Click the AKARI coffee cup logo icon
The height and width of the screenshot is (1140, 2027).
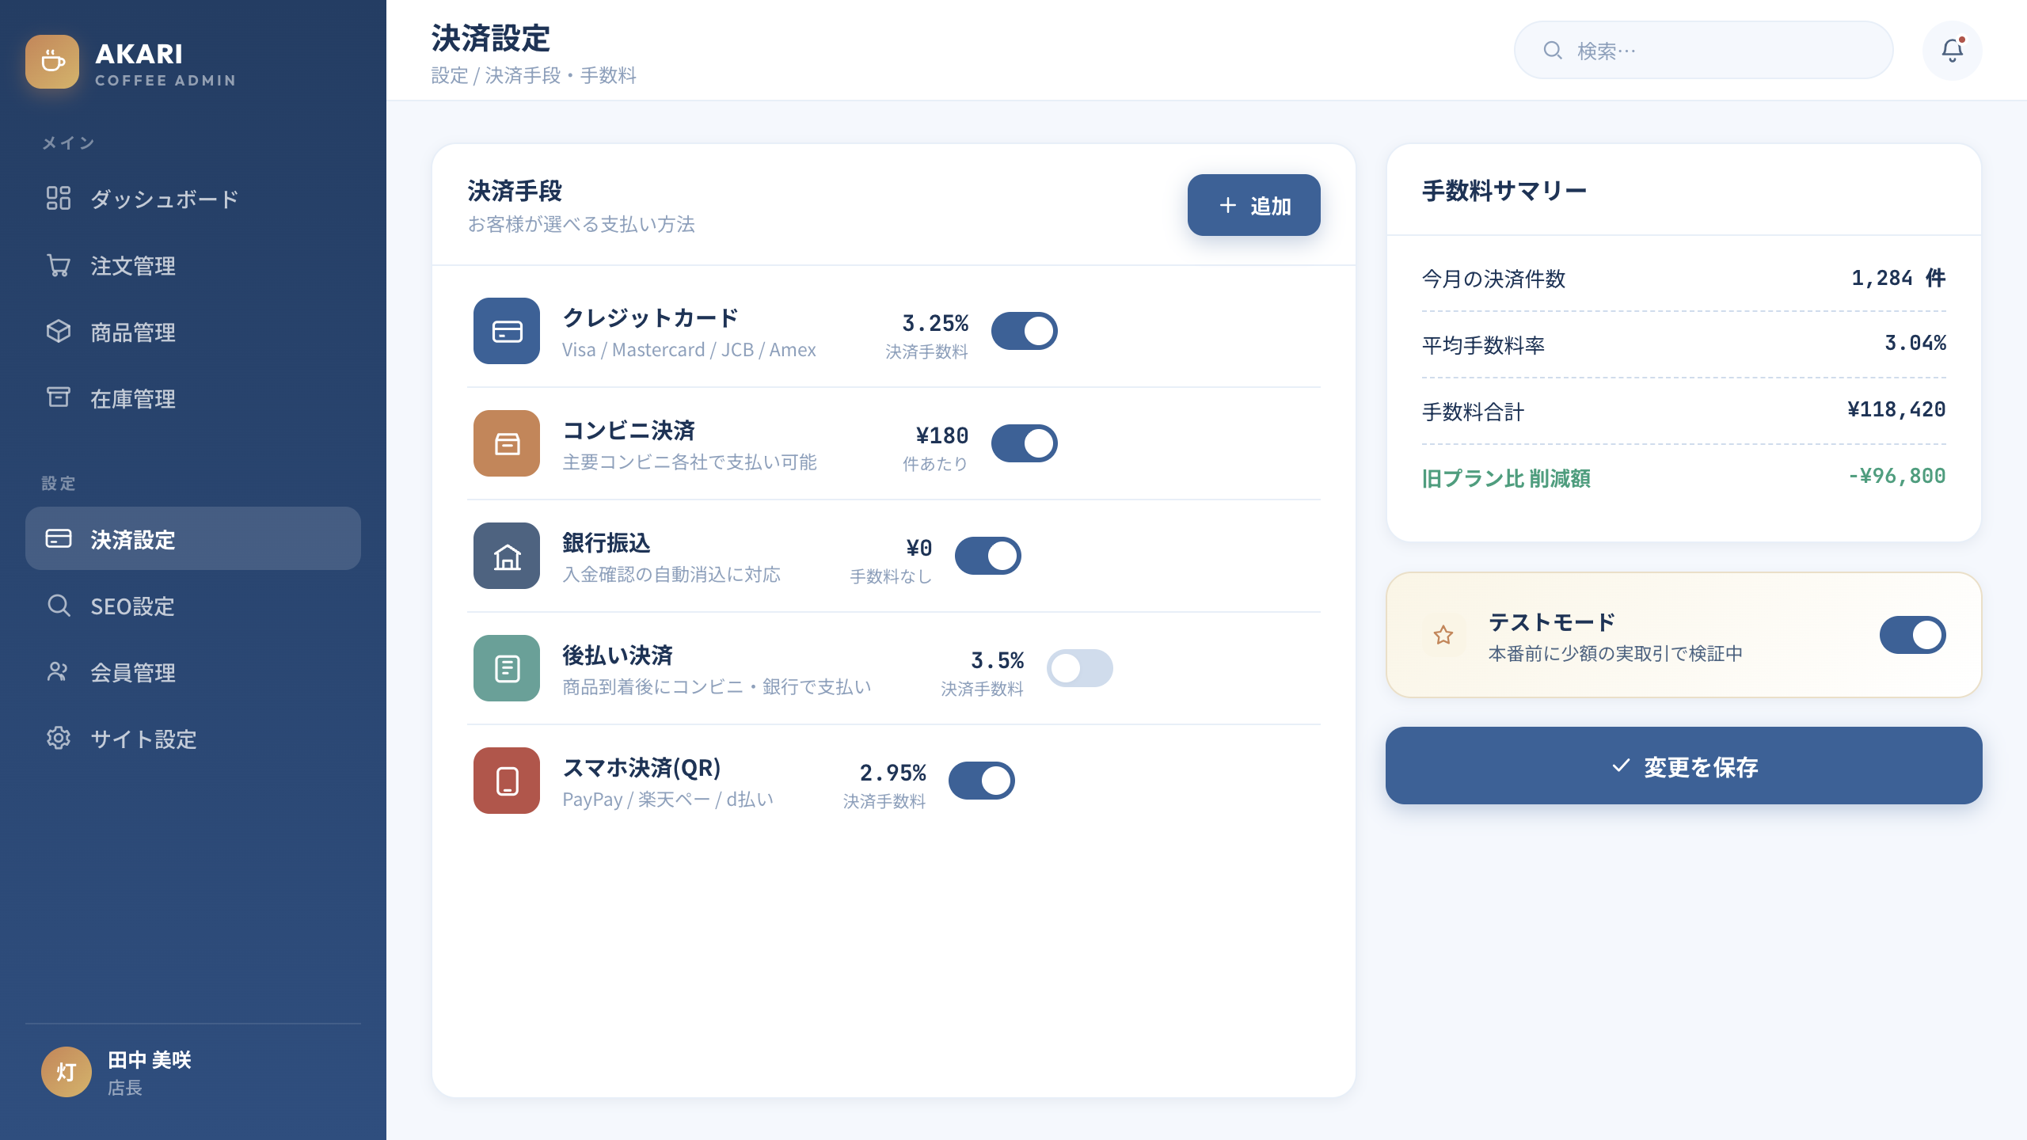[x=52, y=62]
